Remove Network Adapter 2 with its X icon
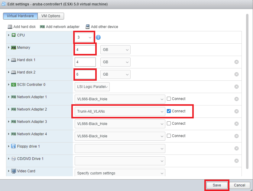 [237, 111]
